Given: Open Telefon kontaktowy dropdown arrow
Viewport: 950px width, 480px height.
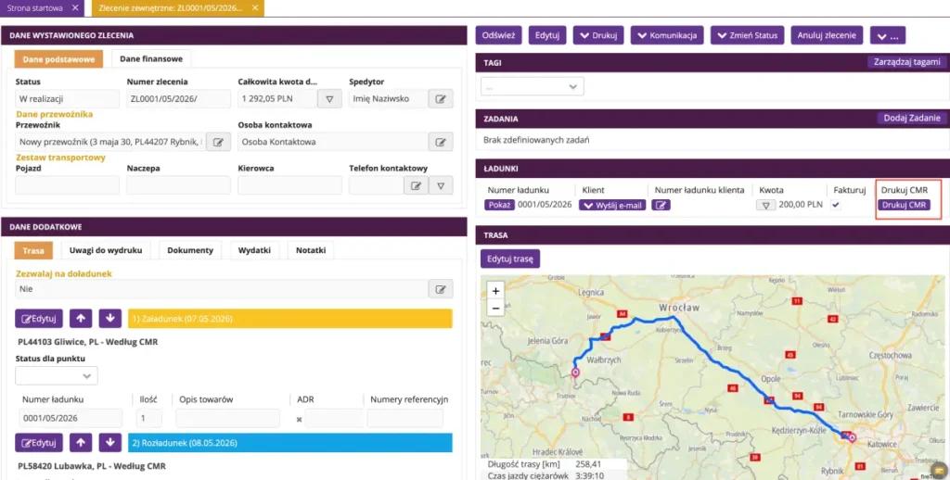Looking at the screenshot, I should [441, 185].
